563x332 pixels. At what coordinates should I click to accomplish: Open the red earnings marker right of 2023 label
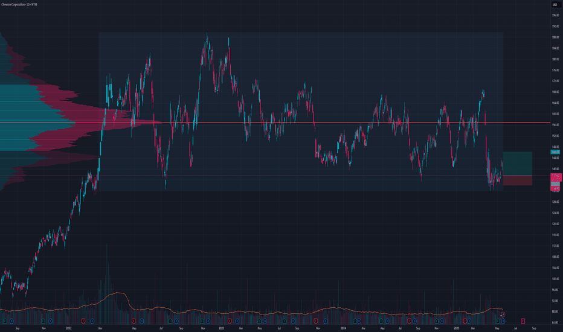tap(230, 321)
